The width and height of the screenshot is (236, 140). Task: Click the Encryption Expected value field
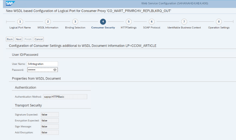(50, 121)
